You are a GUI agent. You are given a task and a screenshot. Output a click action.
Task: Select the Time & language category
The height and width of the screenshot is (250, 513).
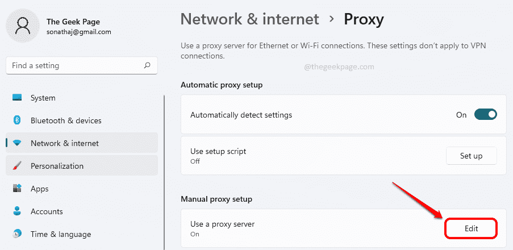[x=61, y=234]
